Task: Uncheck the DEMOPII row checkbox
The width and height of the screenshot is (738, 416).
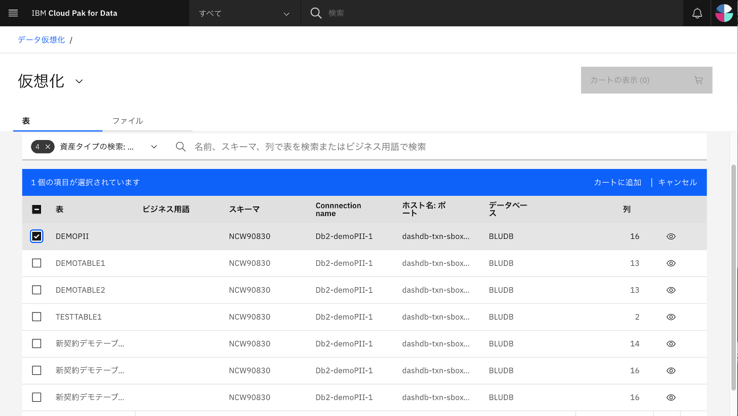Action: click(36, 236)
